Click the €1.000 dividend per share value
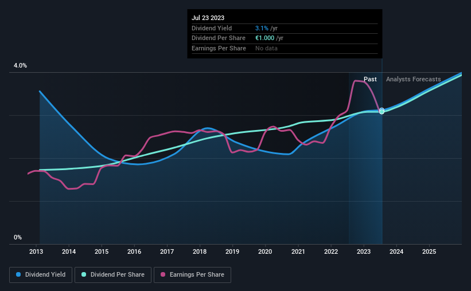The height and width of the screenshot is (291, 471). tap(264, 38)
